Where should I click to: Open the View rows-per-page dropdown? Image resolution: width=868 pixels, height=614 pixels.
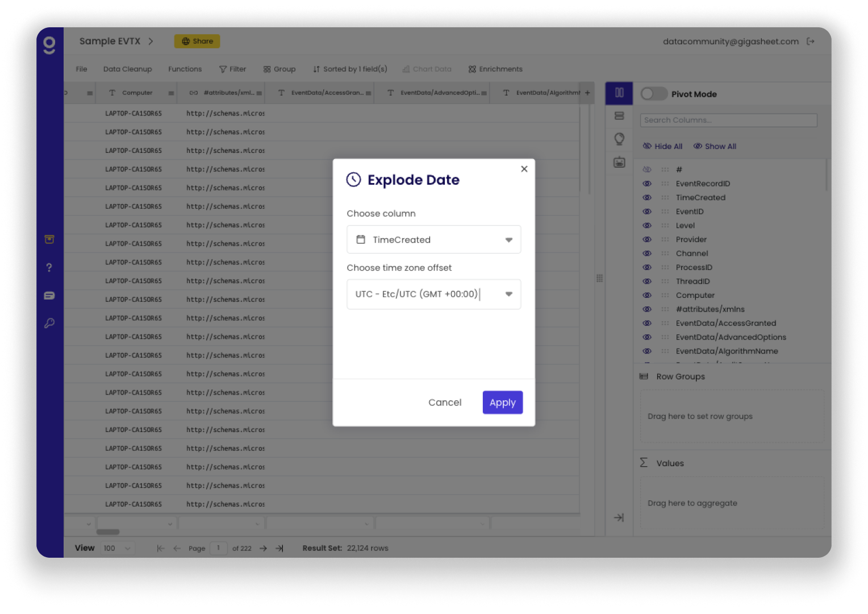point(118,549)
